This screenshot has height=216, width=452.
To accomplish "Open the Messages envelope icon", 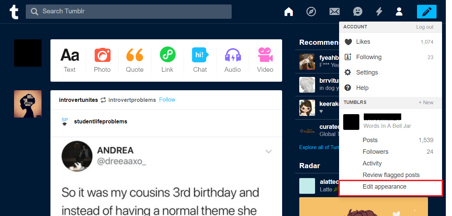I will coord(334,11).
